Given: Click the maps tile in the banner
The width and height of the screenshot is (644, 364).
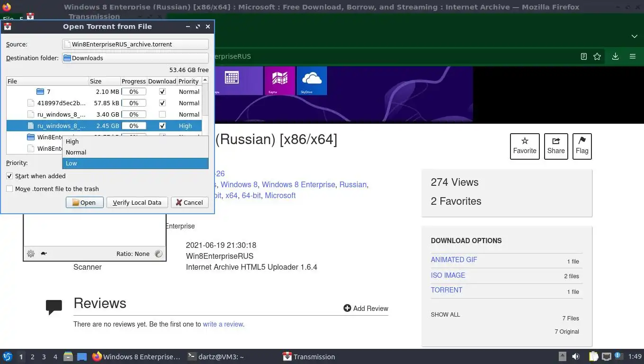Looking at the screenshot, I should [280, 81].
